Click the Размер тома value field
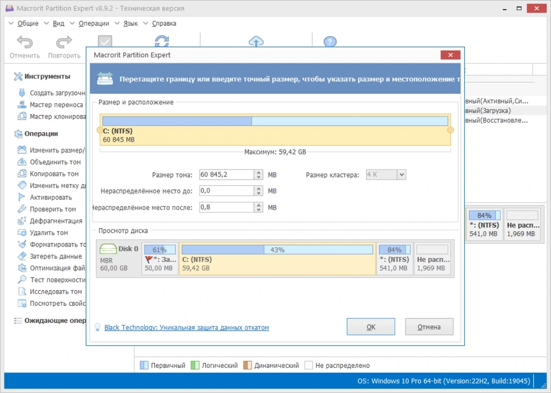The height and width of the screenshot is (393, 551). coord(227,175)
